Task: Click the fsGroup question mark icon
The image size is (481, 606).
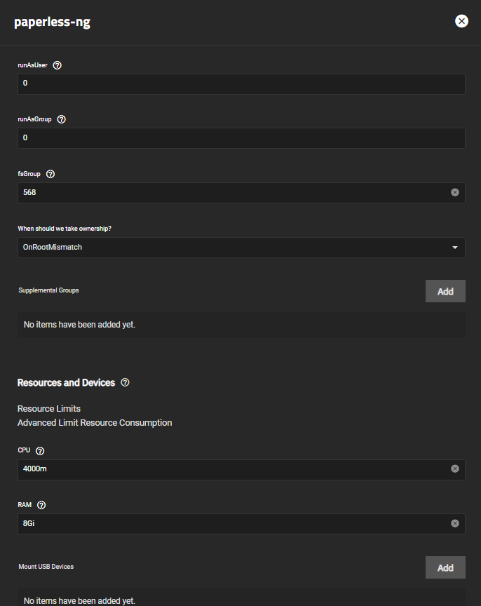Action: 50,174
